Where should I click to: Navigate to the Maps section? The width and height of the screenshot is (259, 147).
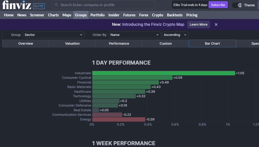[67, 15]
